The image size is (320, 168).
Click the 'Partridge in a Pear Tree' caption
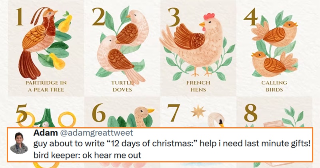(x=46, y=86)
